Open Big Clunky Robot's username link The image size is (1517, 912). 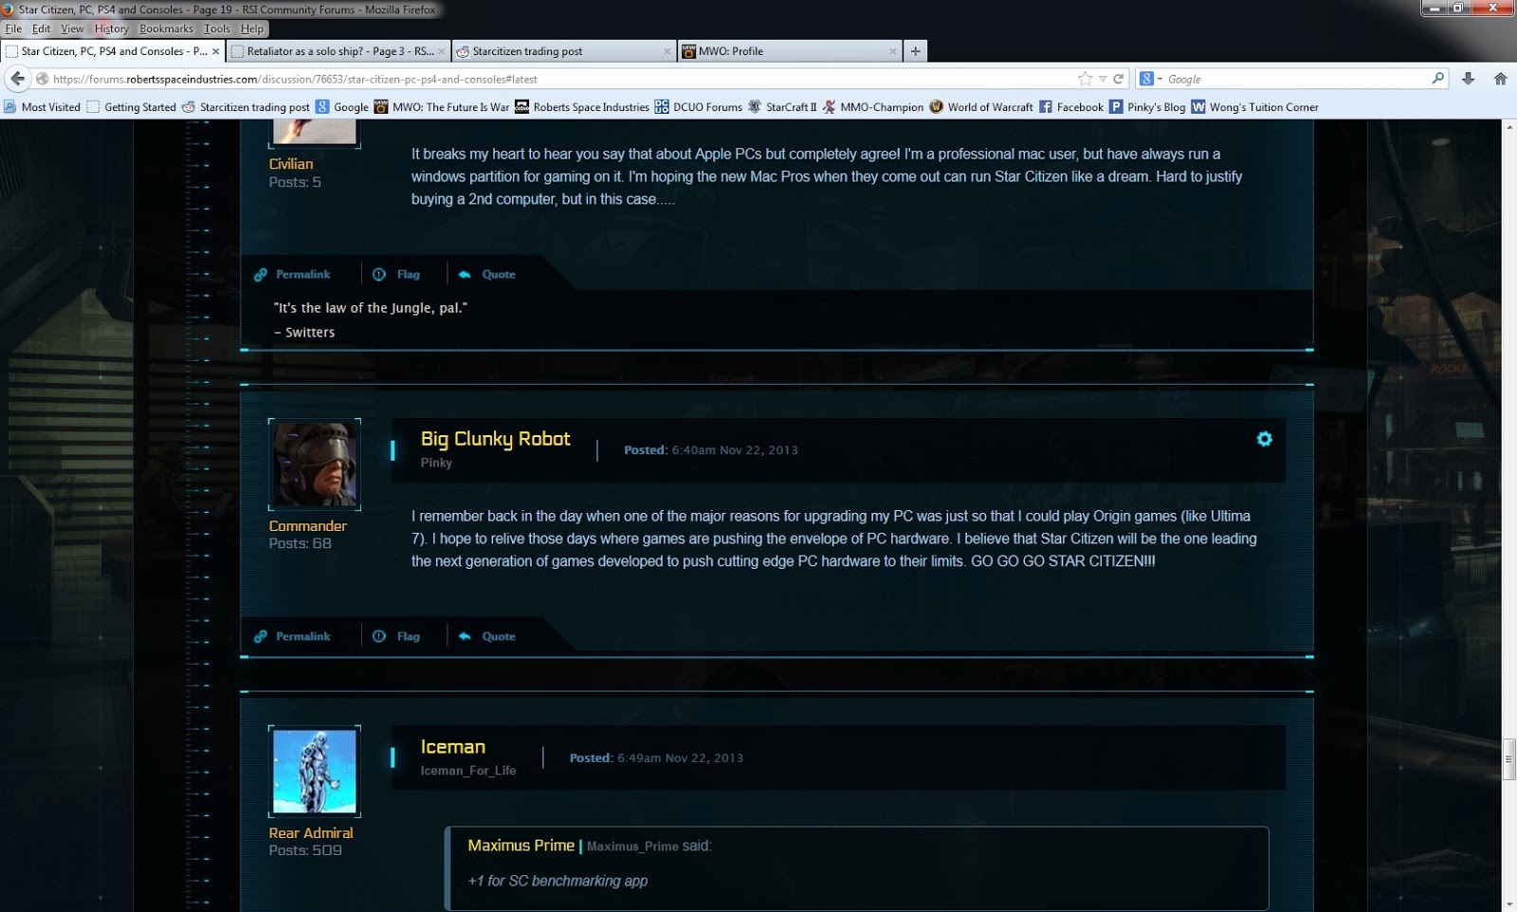coord(495,439)
